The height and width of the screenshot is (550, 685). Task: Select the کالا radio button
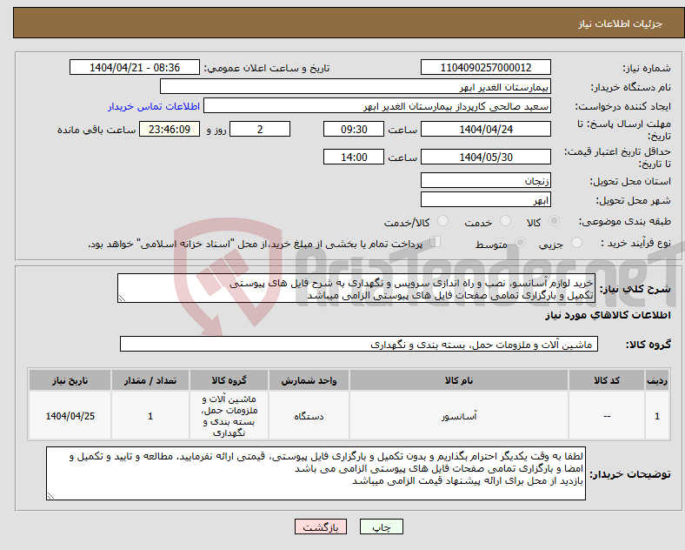[x=554, y=221]
